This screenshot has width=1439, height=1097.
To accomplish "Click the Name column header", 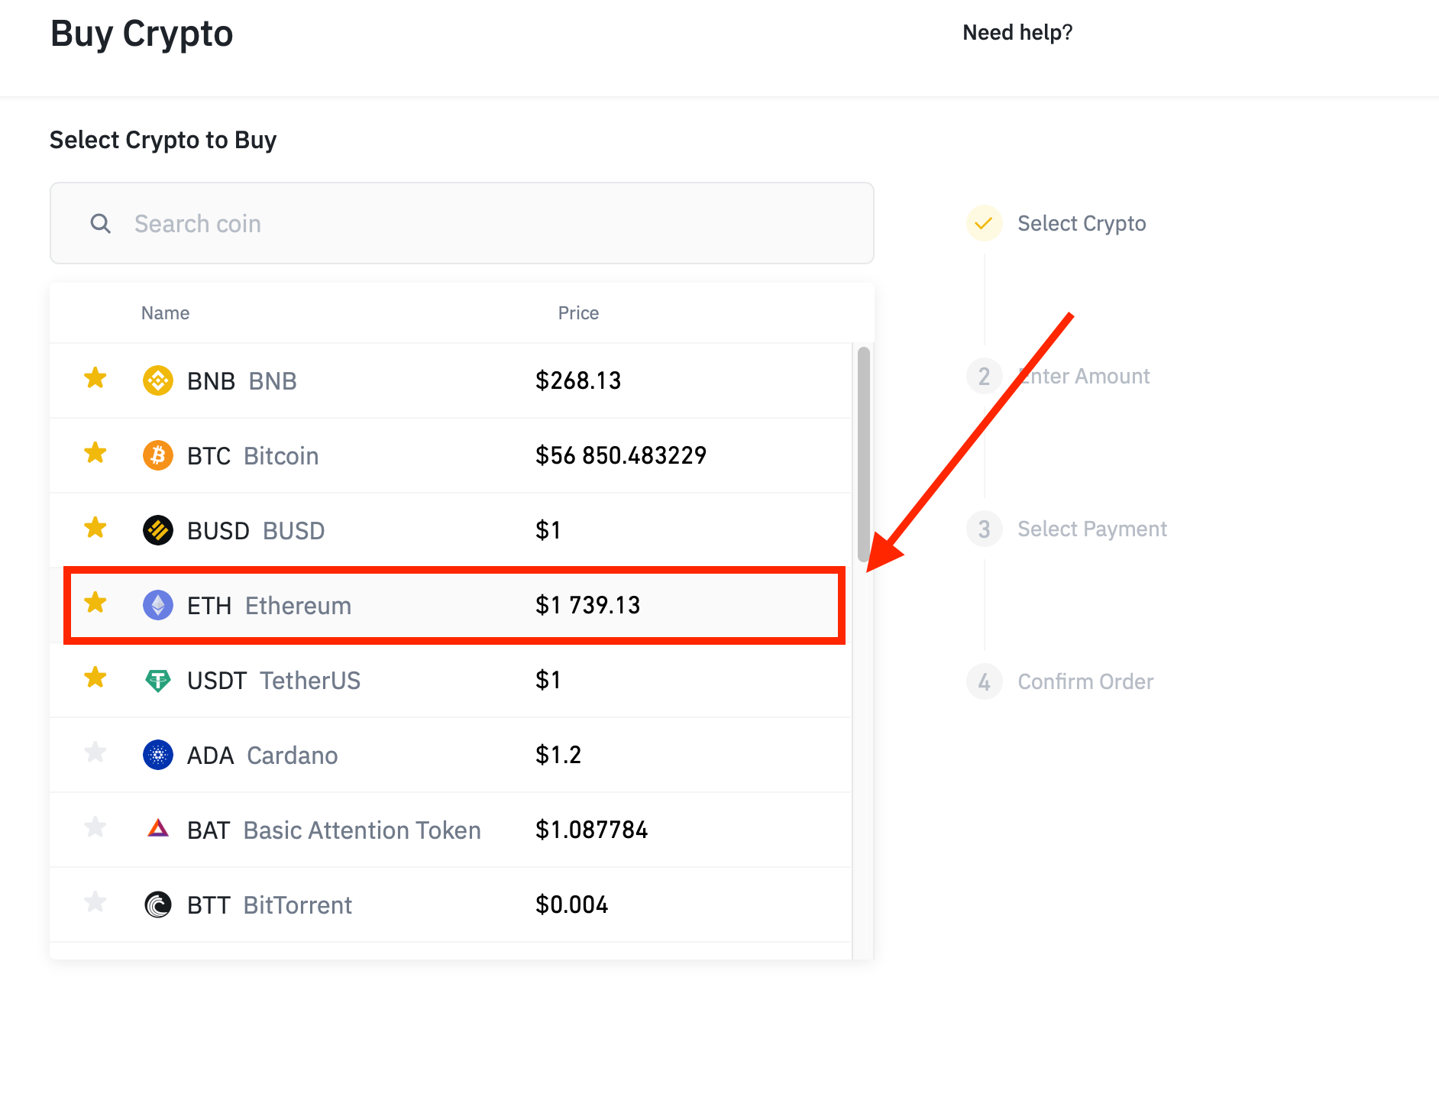I will pos(165,313).
